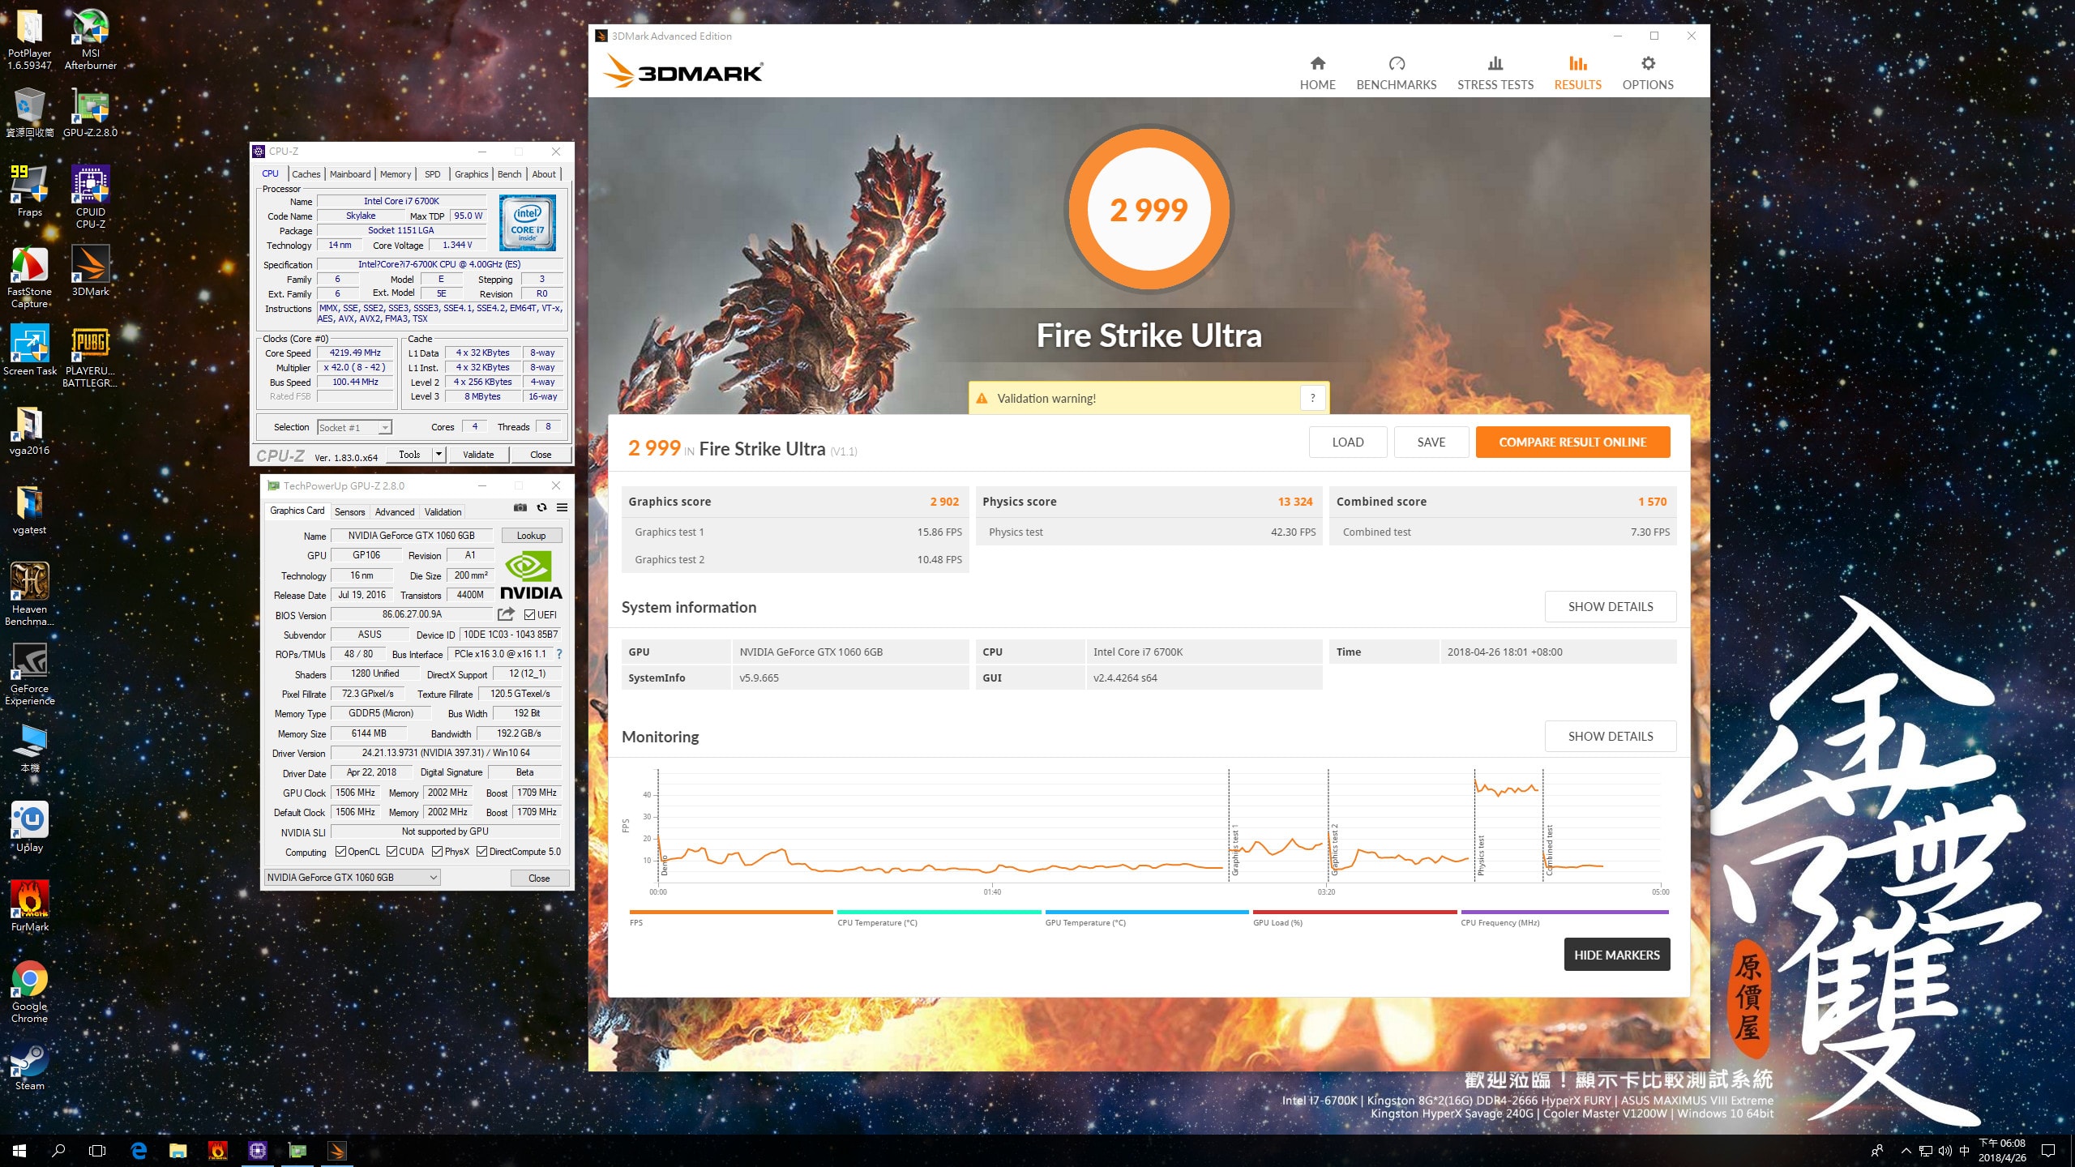Open the Recycle Bin desktop icon
The width and height of the screenshot is (2075, 1167).
click(x=30, y=113)
